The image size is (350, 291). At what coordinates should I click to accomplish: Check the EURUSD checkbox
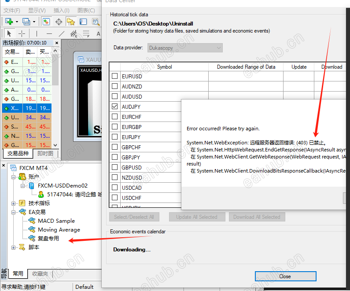[x=115, y=76]
